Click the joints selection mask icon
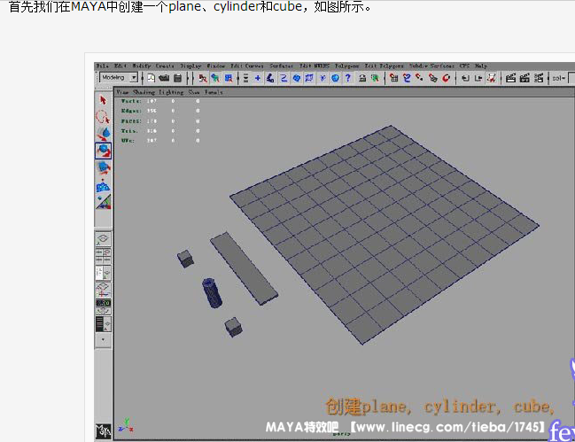Viewport: 575px width, 442px height. click(x=270, y=78)
